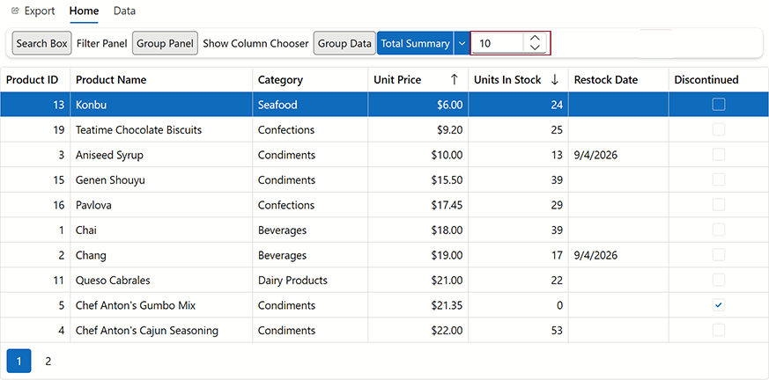Viewport: 769px width, 380px height.
Task: Select the Chai product cell
Action: click(162, 230)
